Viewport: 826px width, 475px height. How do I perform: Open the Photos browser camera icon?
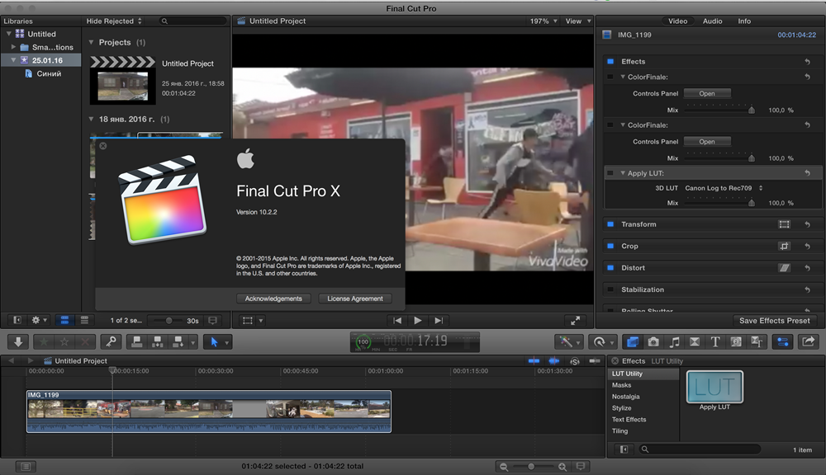(653, 341)
